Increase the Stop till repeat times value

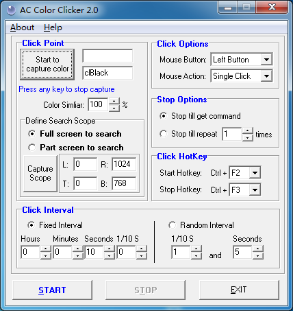point(248,130)
